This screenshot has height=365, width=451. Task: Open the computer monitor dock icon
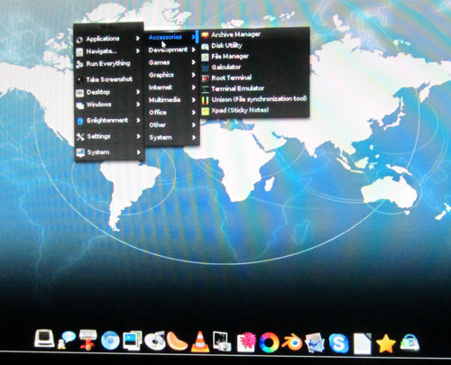[44, 339]
